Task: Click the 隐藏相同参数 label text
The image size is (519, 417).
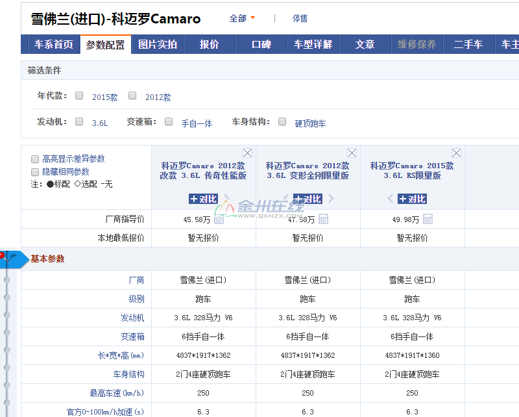Action: (66, 171)
